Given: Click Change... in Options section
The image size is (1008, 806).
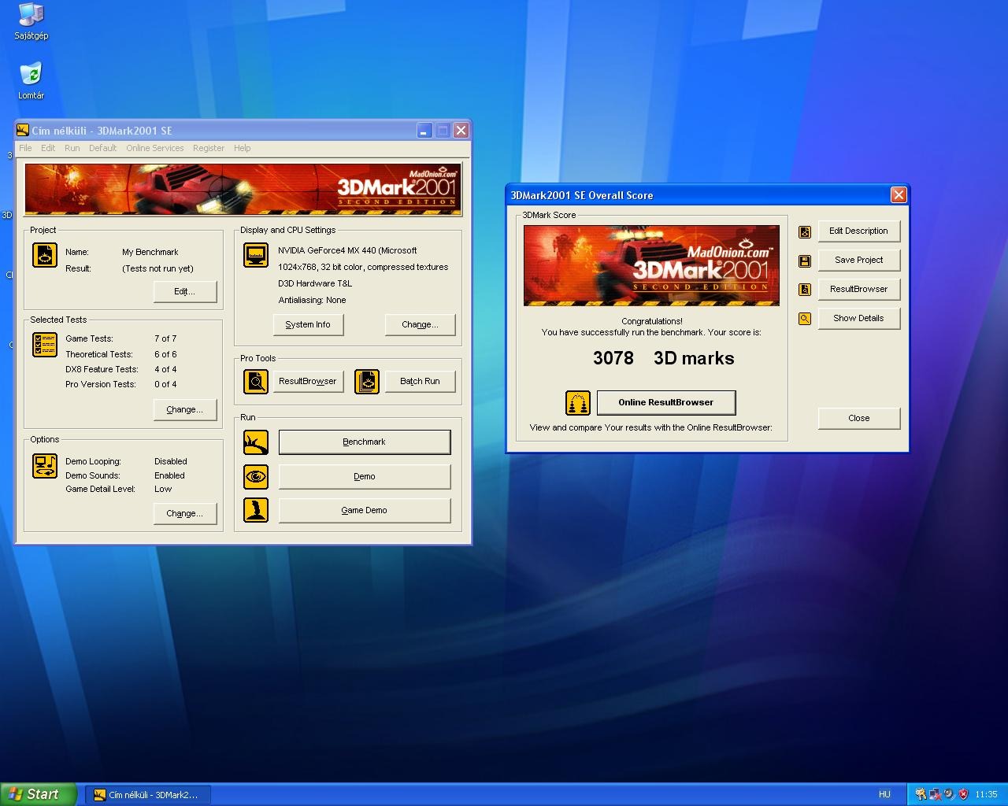Looking at the screenshot, I should click(185, 513).
